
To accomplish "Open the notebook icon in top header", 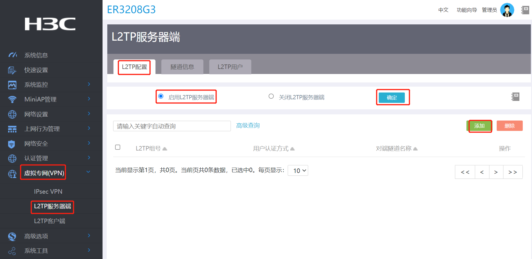I will [525, 10].
